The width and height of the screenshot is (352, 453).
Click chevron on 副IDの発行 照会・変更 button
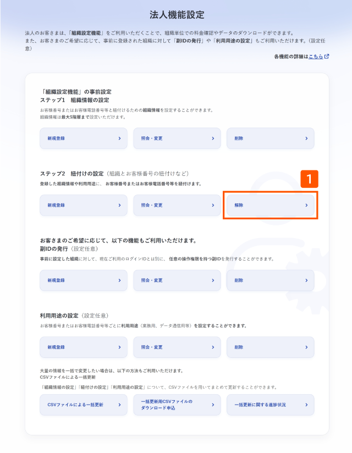pyautogui.click(x=213, y=280)
